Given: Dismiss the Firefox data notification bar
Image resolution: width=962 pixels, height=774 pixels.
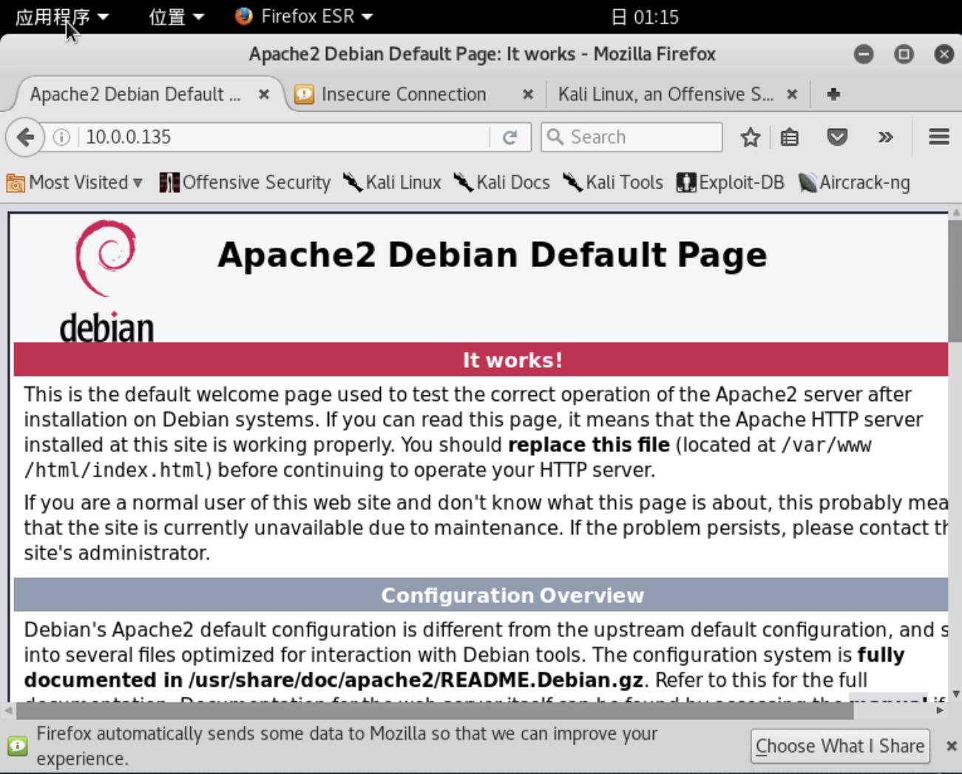Looking at the screenshot, I should (951, 746).
